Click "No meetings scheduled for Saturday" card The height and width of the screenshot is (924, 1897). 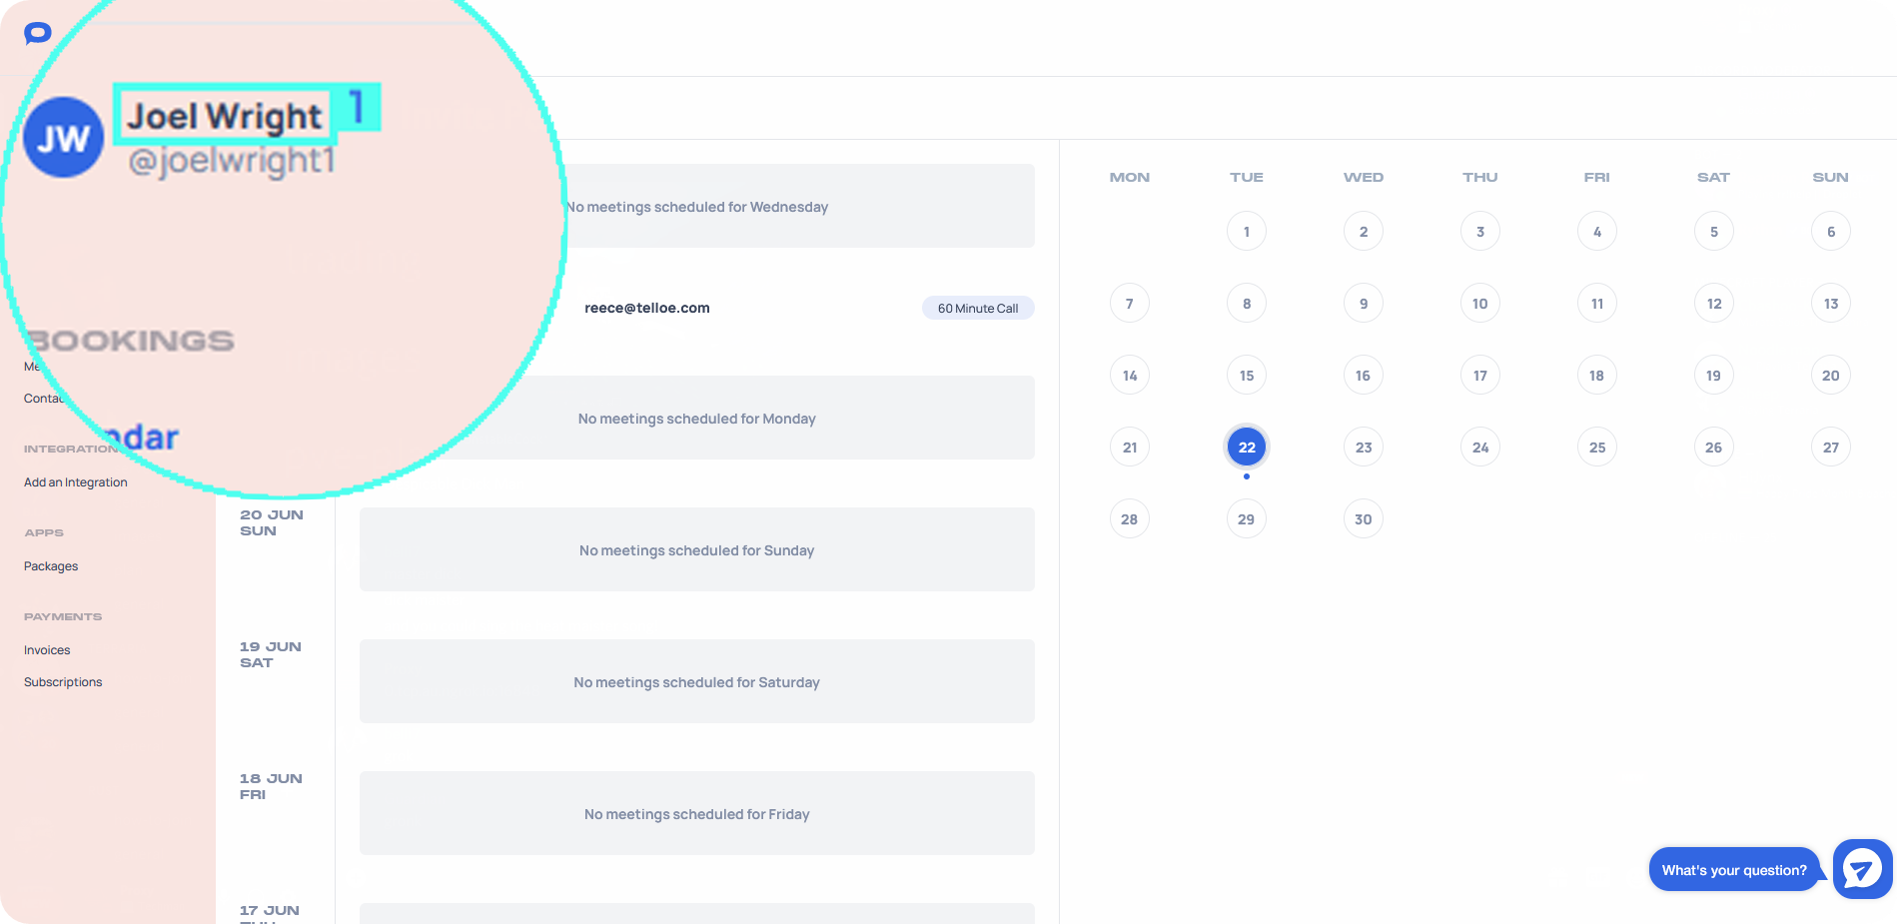(697, 681)
